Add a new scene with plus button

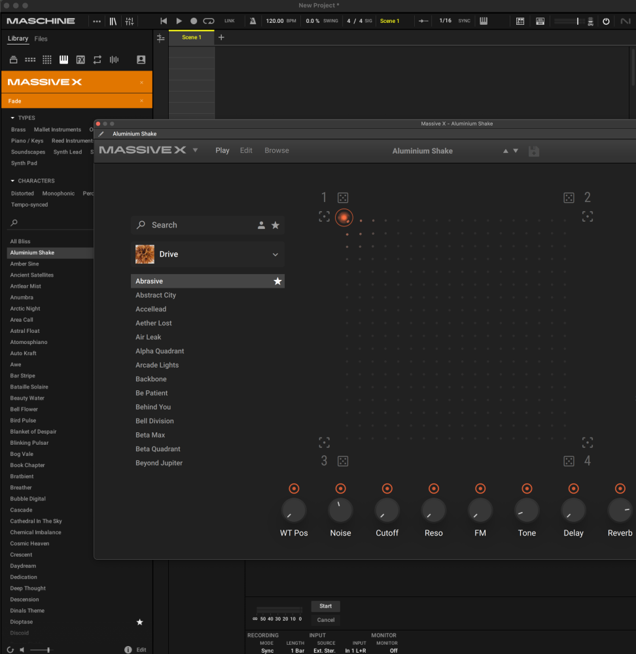point(222,37)
